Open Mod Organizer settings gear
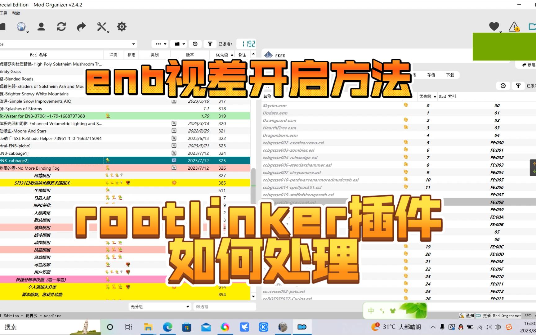Screen dimensions: 536x335 pos(122,27)
